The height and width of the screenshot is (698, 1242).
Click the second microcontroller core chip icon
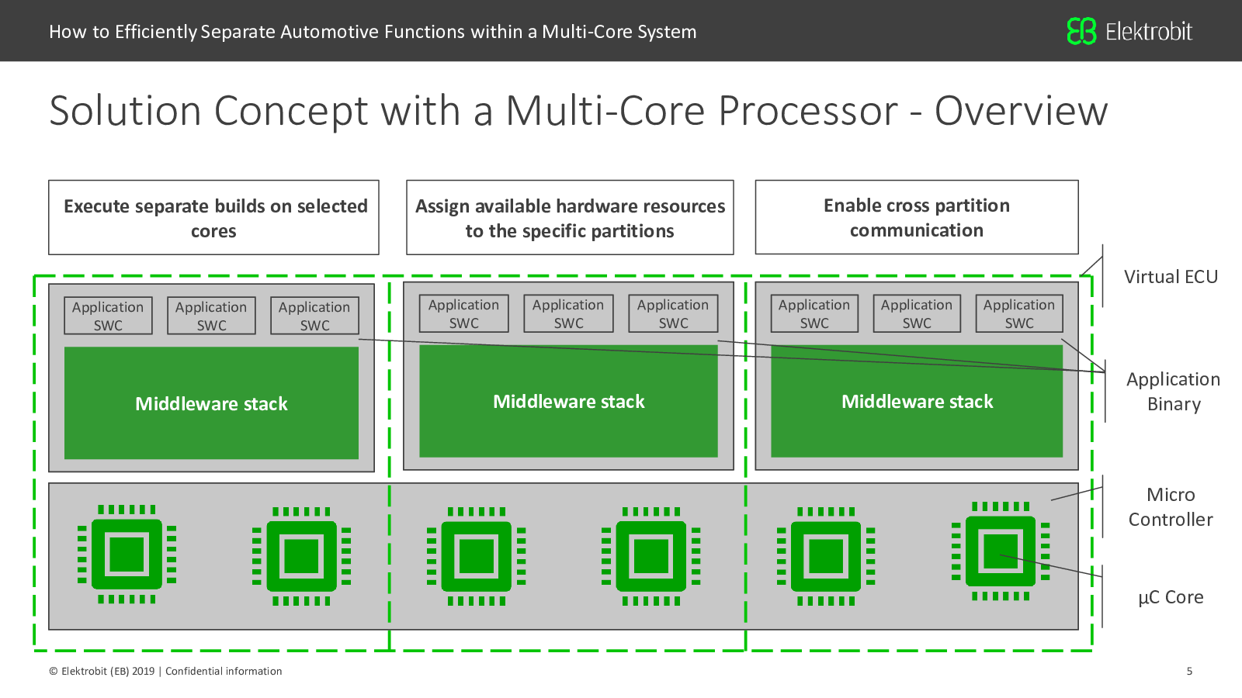pyautogui.click(x=301, y=556)
